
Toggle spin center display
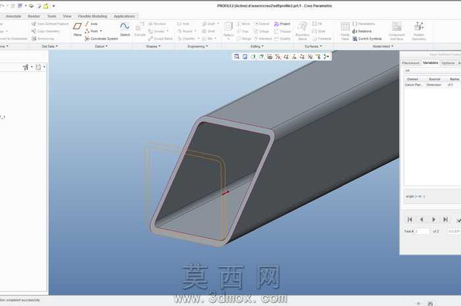click(x=326, y=57)
